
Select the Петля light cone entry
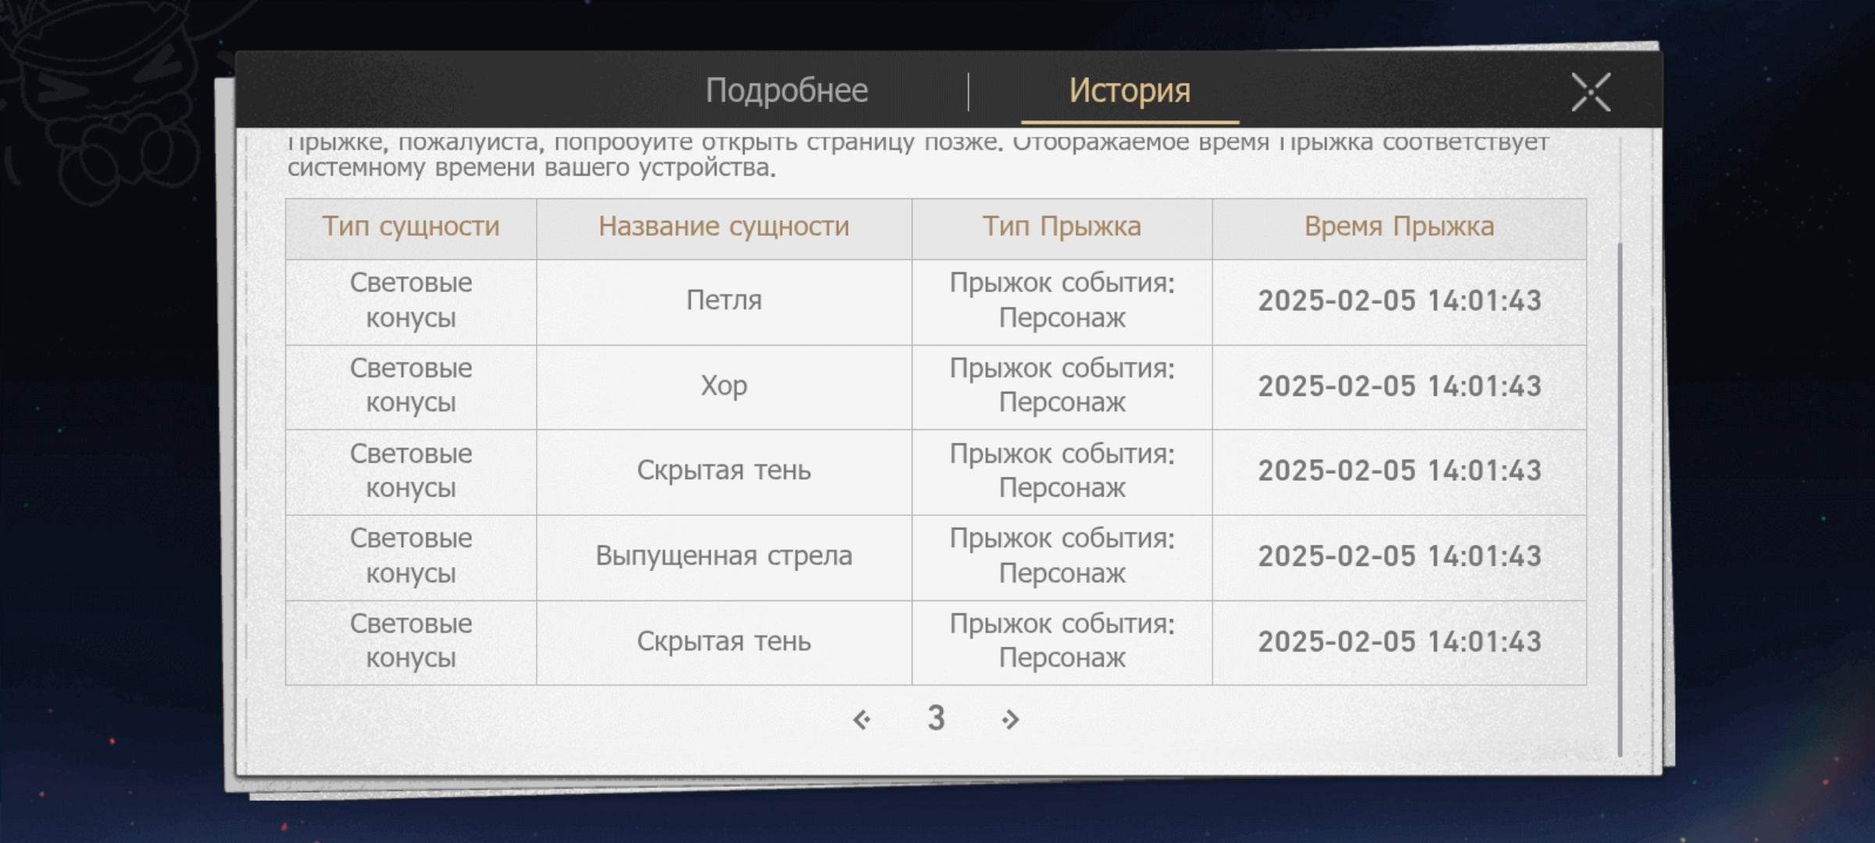coord(723,301)
